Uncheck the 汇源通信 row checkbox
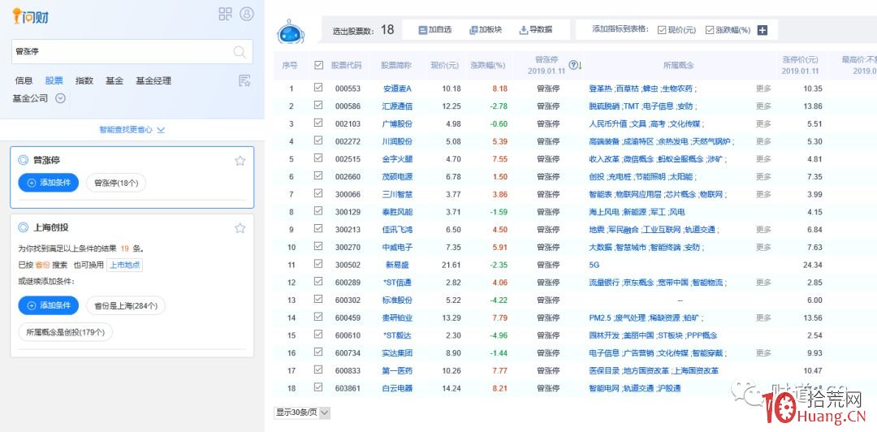This screenshot has height=432, width=877. click(x=319, y=106)
